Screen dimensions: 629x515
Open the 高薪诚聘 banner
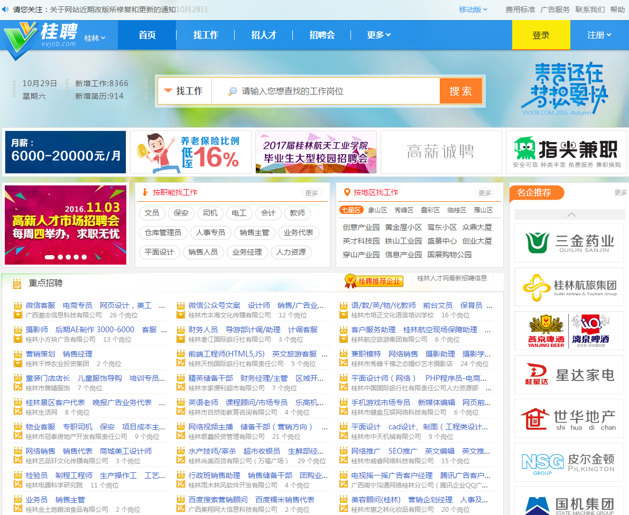pyautogui.click(x=441, y=152)
